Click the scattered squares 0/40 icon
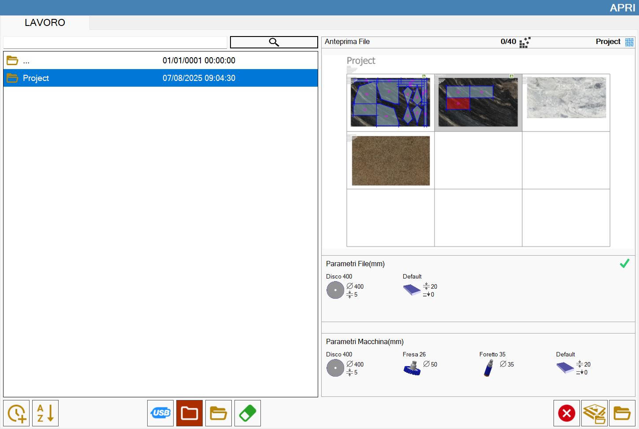The width and height of the screenshot is (639, 429). (x=525, y=42)
